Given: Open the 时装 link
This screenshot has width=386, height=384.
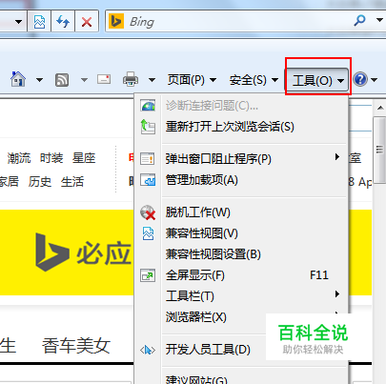Looking at the screenshot, I should 51,157.
